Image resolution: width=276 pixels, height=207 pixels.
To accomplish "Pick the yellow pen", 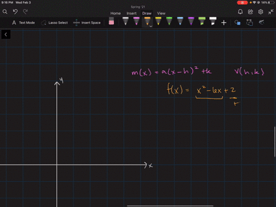I will point(158,21).
